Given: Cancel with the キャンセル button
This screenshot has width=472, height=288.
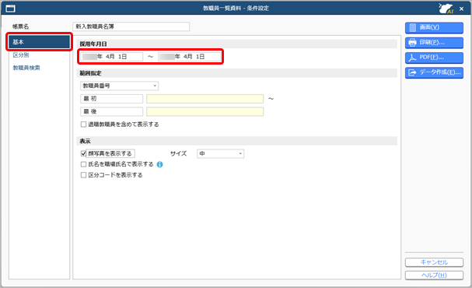Looking at the screenshot, I should point(434,262).
